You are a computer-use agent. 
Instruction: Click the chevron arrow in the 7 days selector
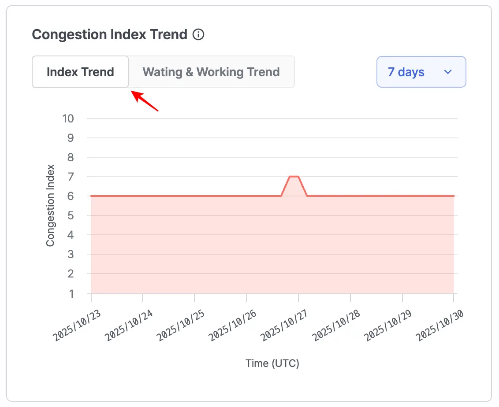pos(448,72)
